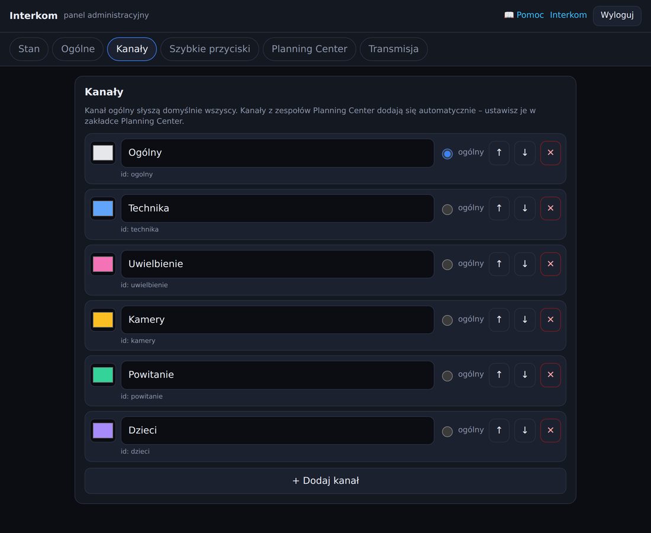
Task: Select the ogólny radio for Kamery
Action: tap(447, 320)
